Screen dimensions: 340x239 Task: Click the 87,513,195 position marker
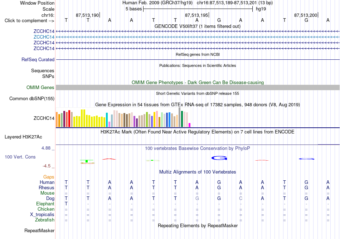pos(196,15)
